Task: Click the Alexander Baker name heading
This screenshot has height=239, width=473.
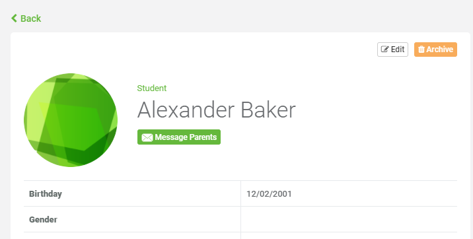Action: pos(216,110)
